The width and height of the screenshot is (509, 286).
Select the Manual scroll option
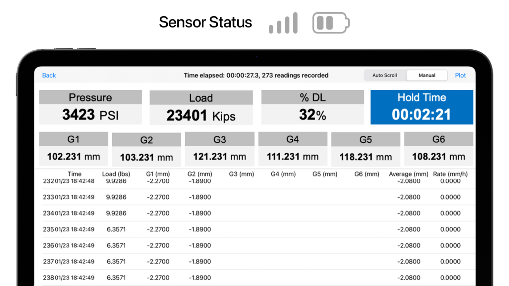427,75
